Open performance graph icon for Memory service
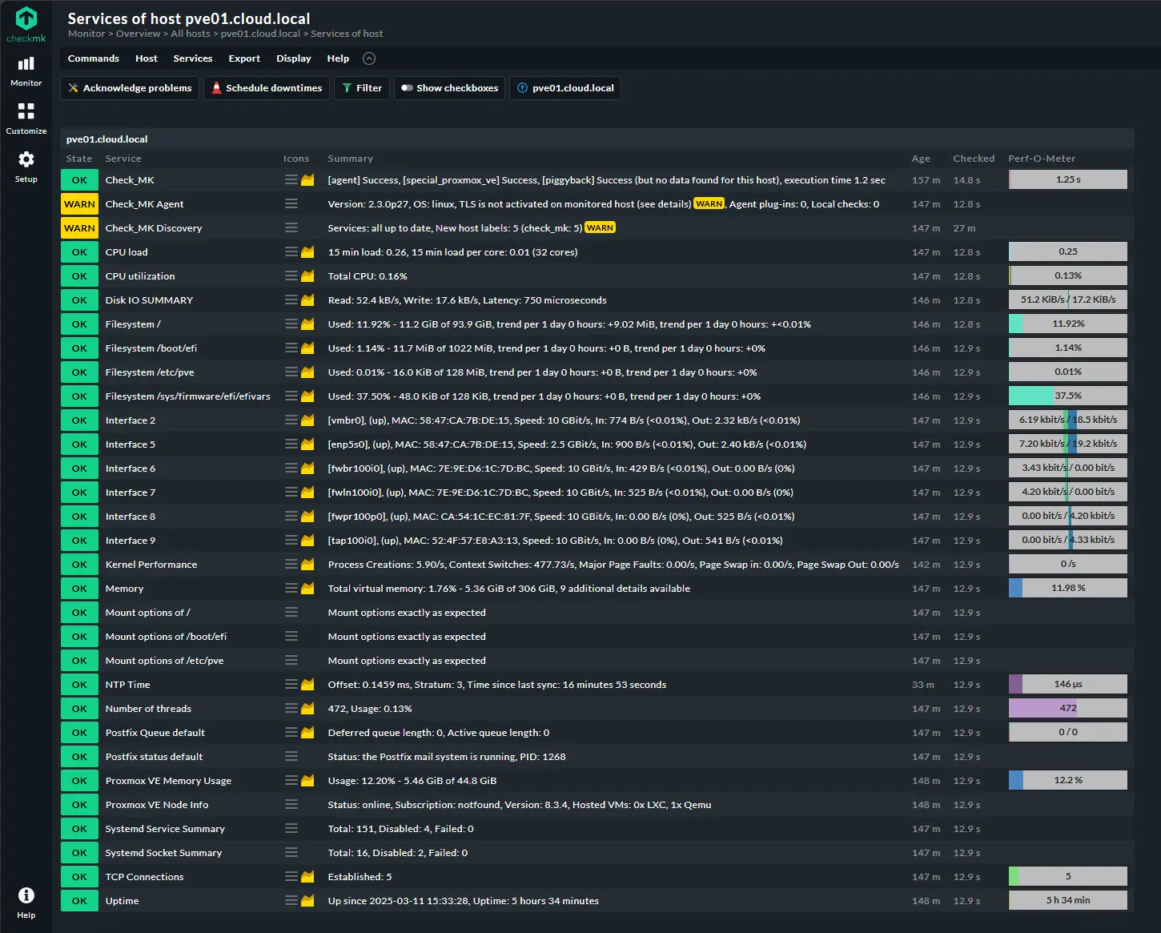This screenshot has height=933, width=1161. click(307, 589)
